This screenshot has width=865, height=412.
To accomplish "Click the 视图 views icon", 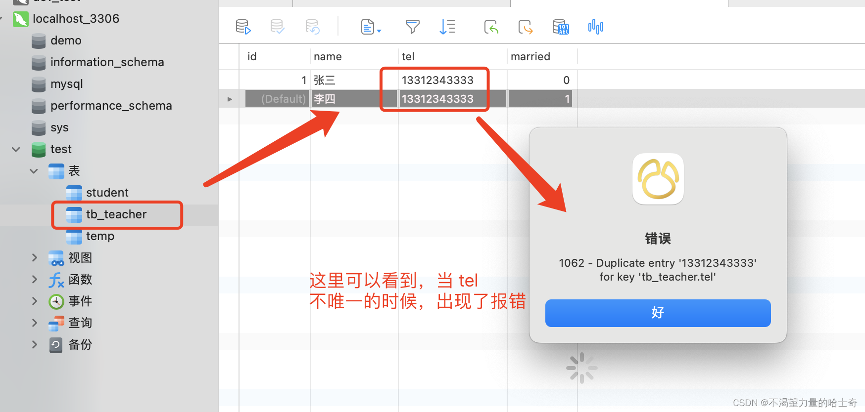I will 56,258.
